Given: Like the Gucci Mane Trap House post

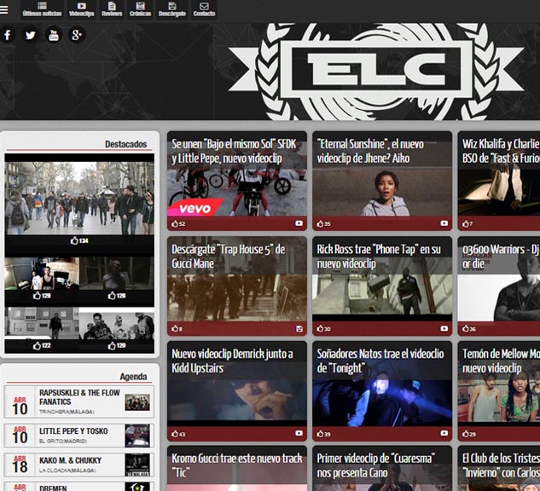Looking at the screenshot, I should pos(177,328).
